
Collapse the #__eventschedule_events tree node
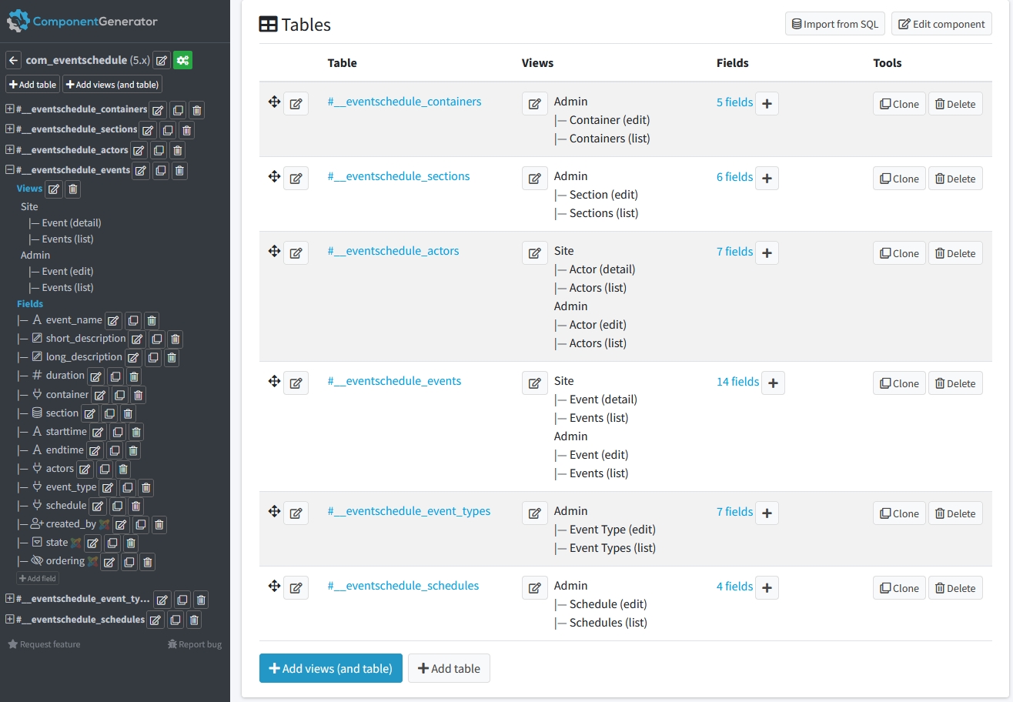(10, 170)
